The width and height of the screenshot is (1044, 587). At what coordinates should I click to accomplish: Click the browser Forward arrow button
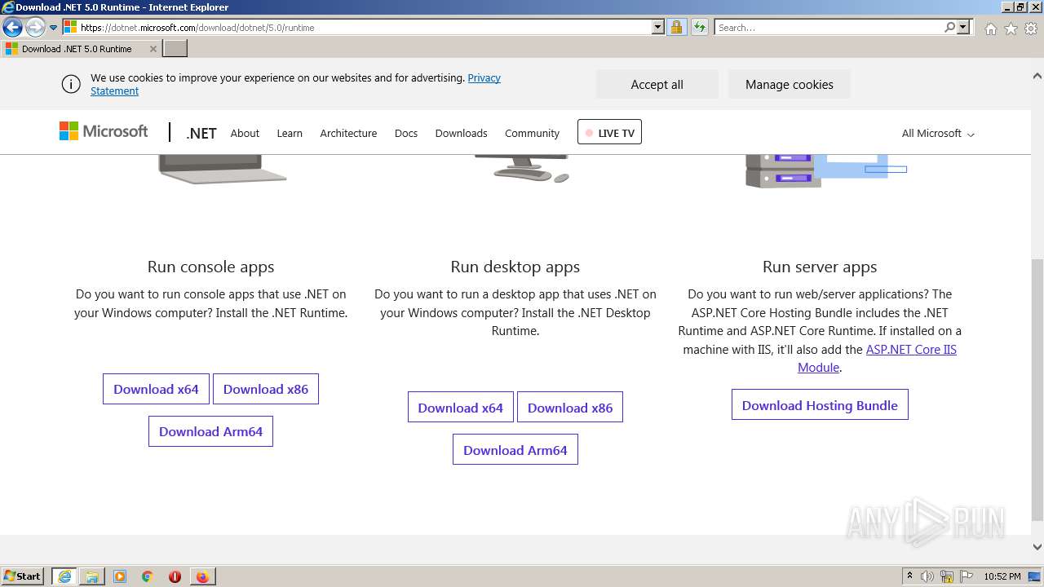coord(34,27)
